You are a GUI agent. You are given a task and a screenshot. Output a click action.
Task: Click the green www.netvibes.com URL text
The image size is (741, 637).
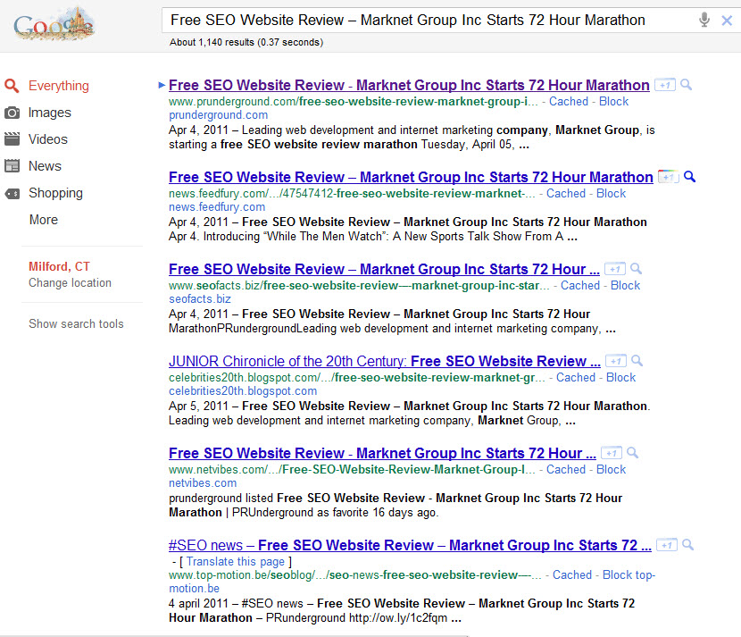point(352,469)
